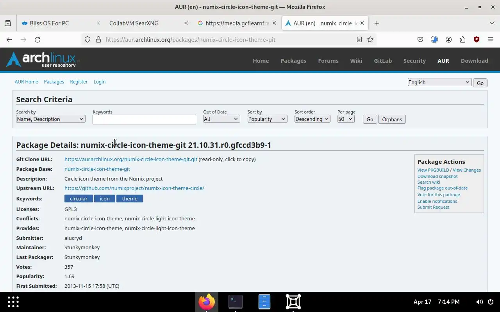Image resolution: width=500 pixels, height=312 pixels.
Task: Click Vote for this package link
Action: coord(439,195)
